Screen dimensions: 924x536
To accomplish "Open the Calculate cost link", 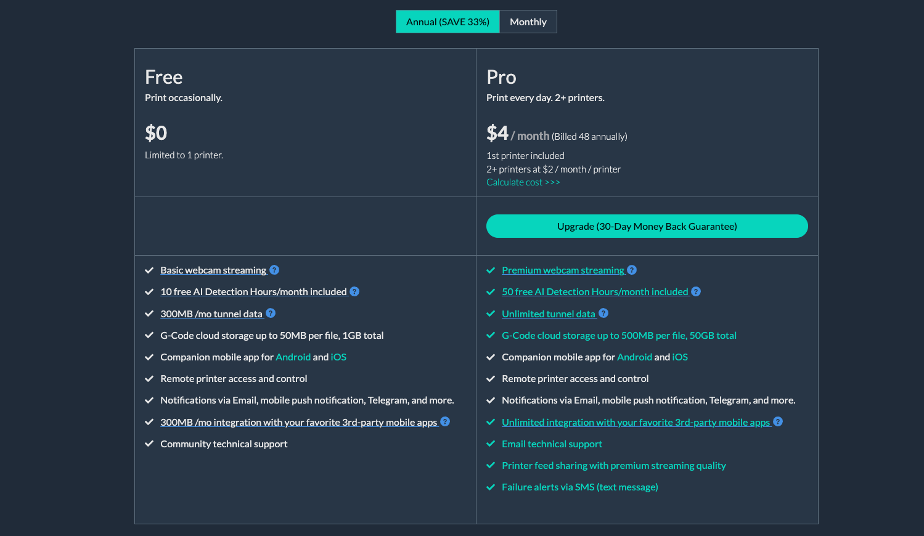I will 523,182.
